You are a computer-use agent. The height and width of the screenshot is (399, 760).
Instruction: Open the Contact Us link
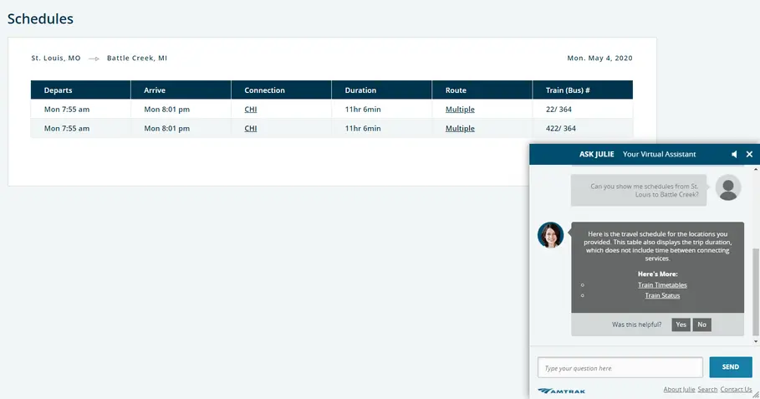pyautogui.click(x=736, y=390)
